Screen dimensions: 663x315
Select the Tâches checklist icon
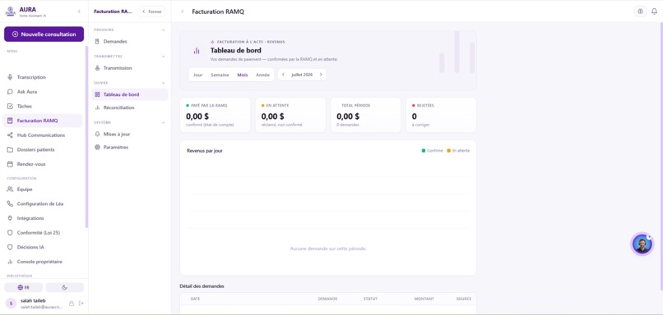click(10, 107)
